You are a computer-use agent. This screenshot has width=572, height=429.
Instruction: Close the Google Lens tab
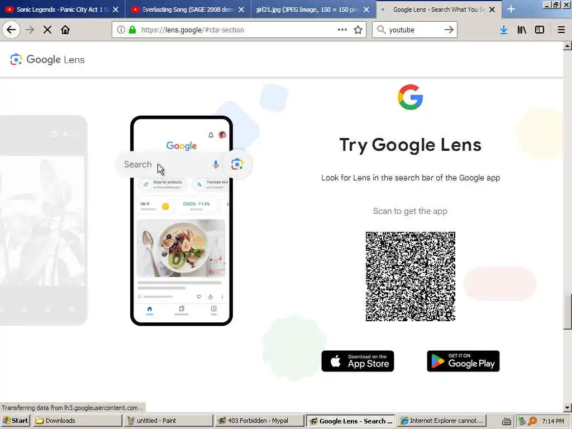(x=492, y=9)
